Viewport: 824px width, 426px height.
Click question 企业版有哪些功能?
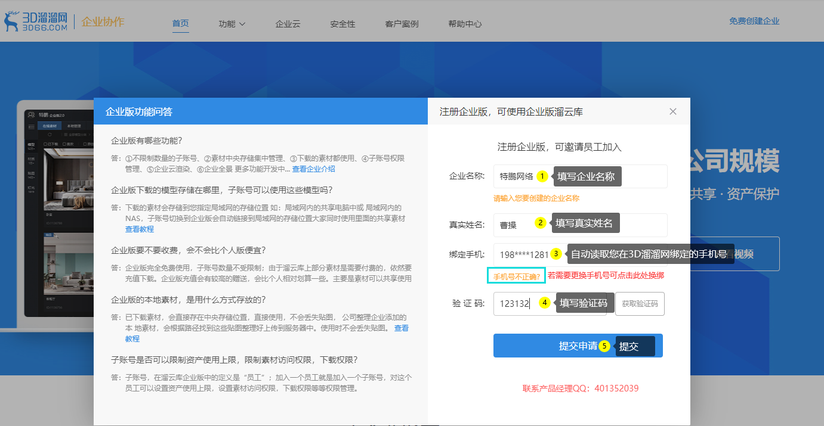point(146,141)
